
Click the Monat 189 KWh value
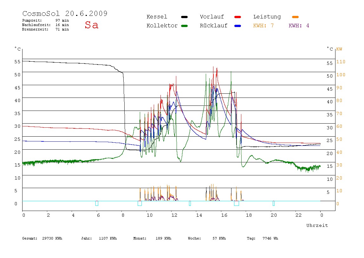click(152, 238)
